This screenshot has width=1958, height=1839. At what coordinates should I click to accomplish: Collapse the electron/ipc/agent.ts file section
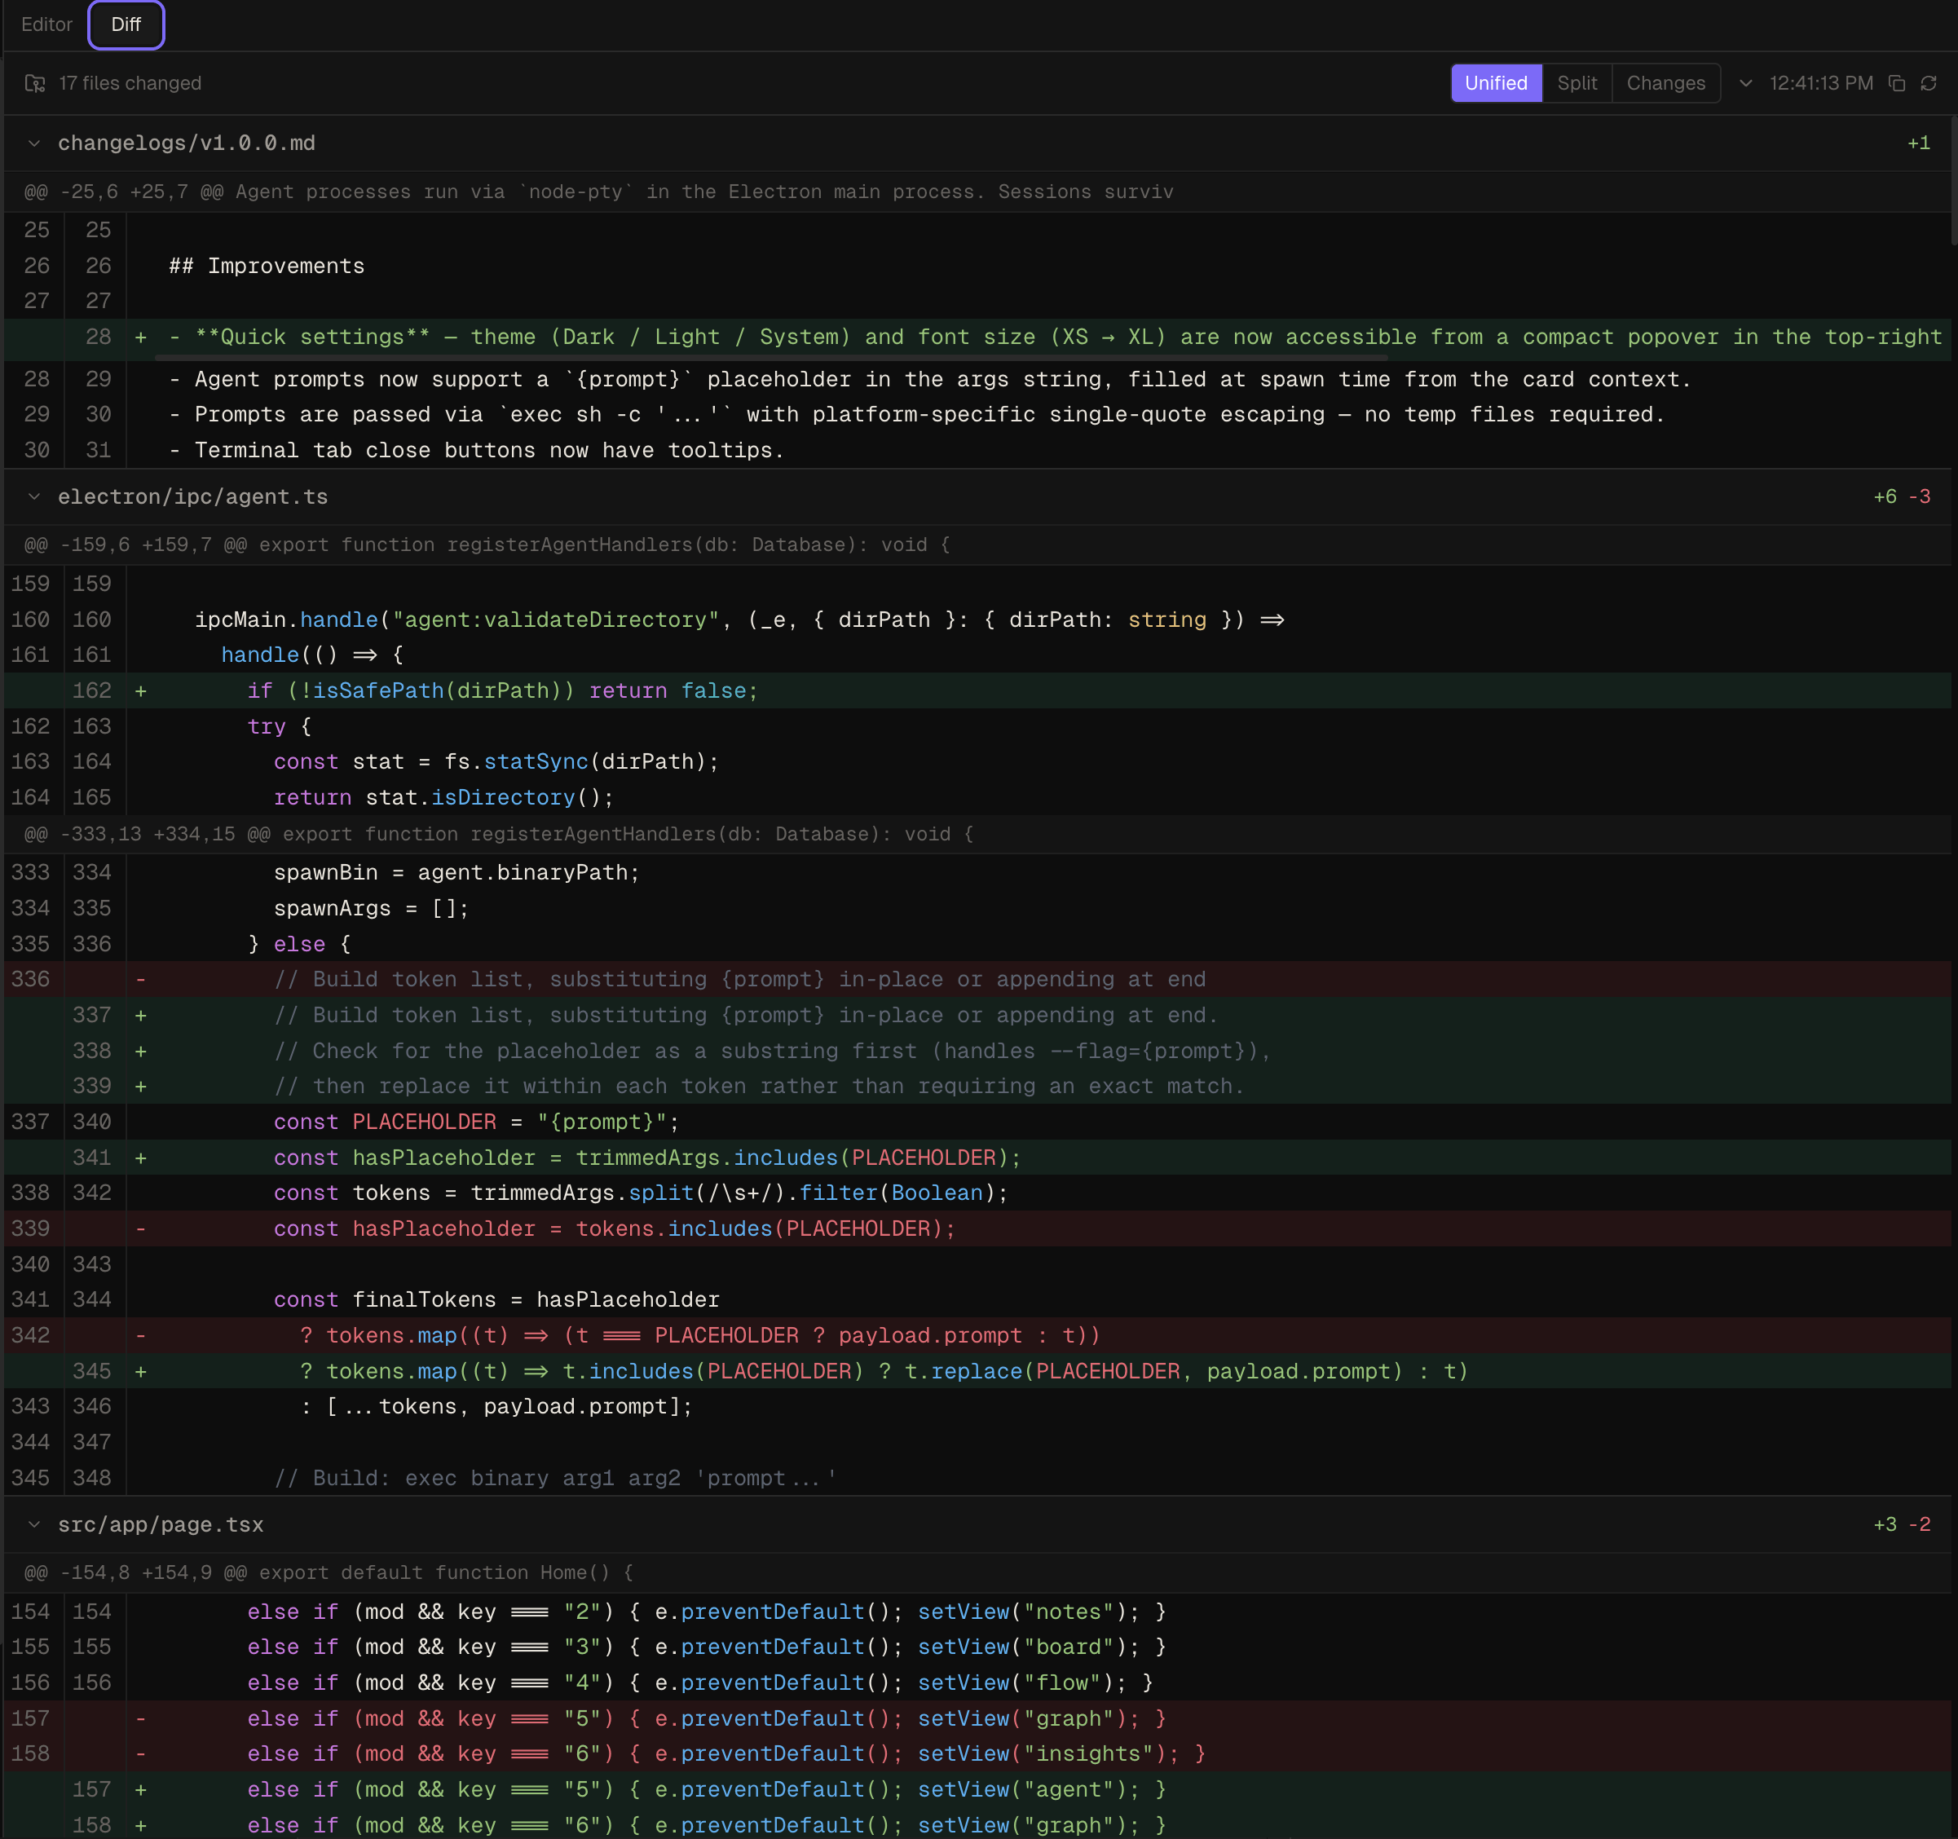[x=34, y=497]
